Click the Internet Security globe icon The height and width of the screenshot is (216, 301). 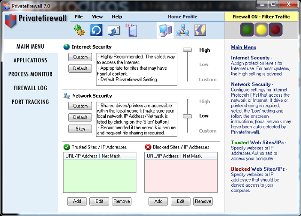[66, 47]
